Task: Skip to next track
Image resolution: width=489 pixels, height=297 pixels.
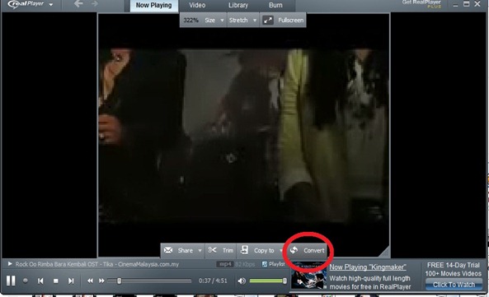Action: click(71, 281)
